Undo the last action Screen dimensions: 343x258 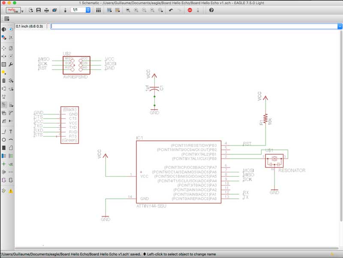[171, 10]
